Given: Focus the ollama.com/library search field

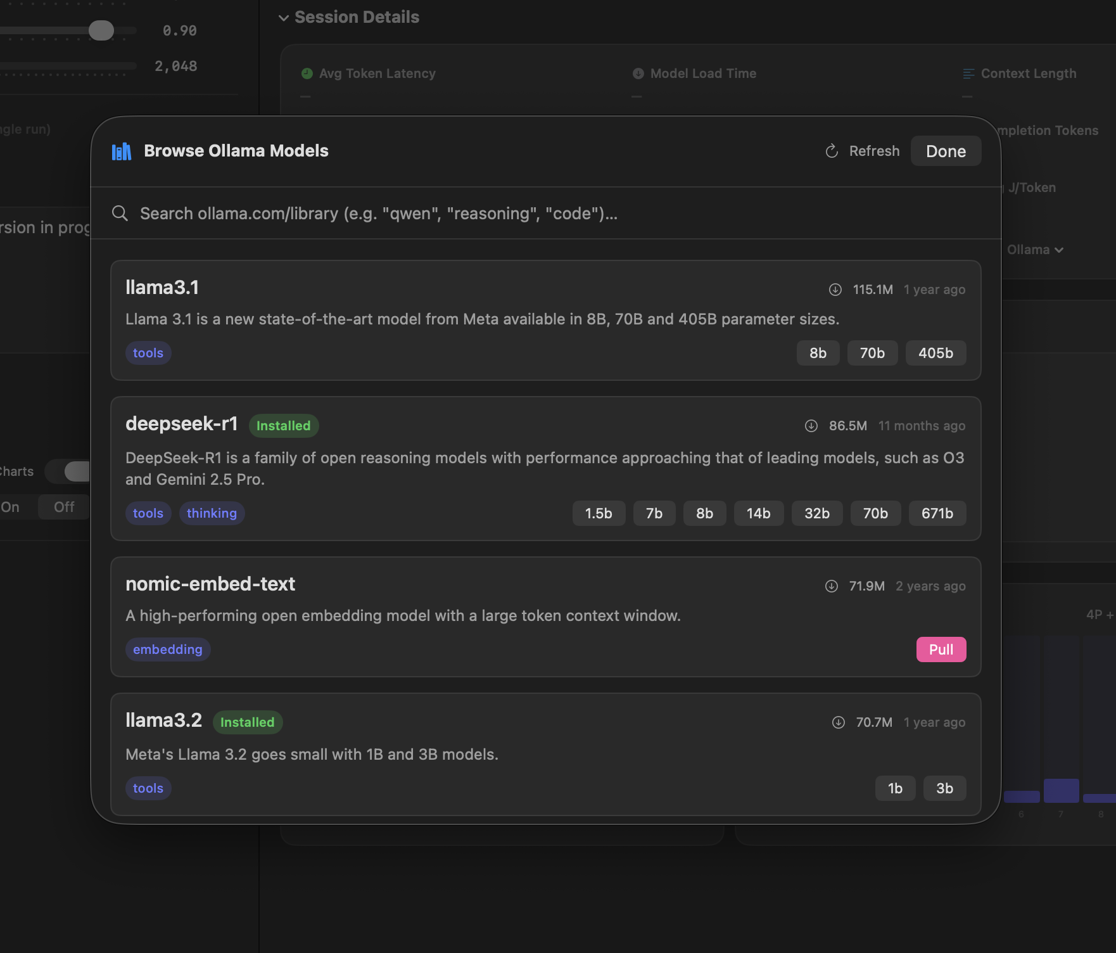Looking at the screenshot, I should [x=546, y=214].
